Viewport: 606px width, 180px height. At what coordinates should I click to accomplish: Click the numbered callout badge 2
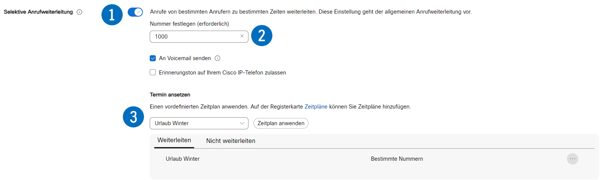262,36
